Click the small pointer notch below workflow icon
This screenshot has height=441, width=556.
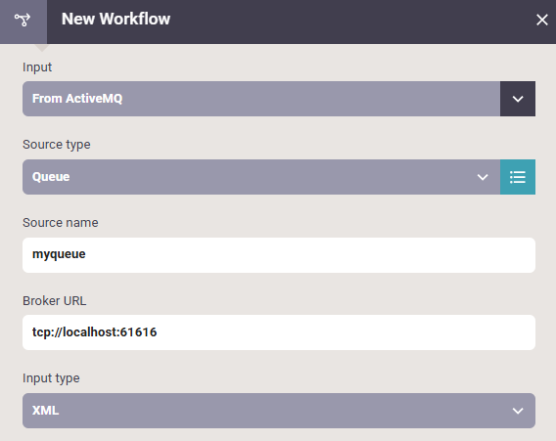[42, 48]
